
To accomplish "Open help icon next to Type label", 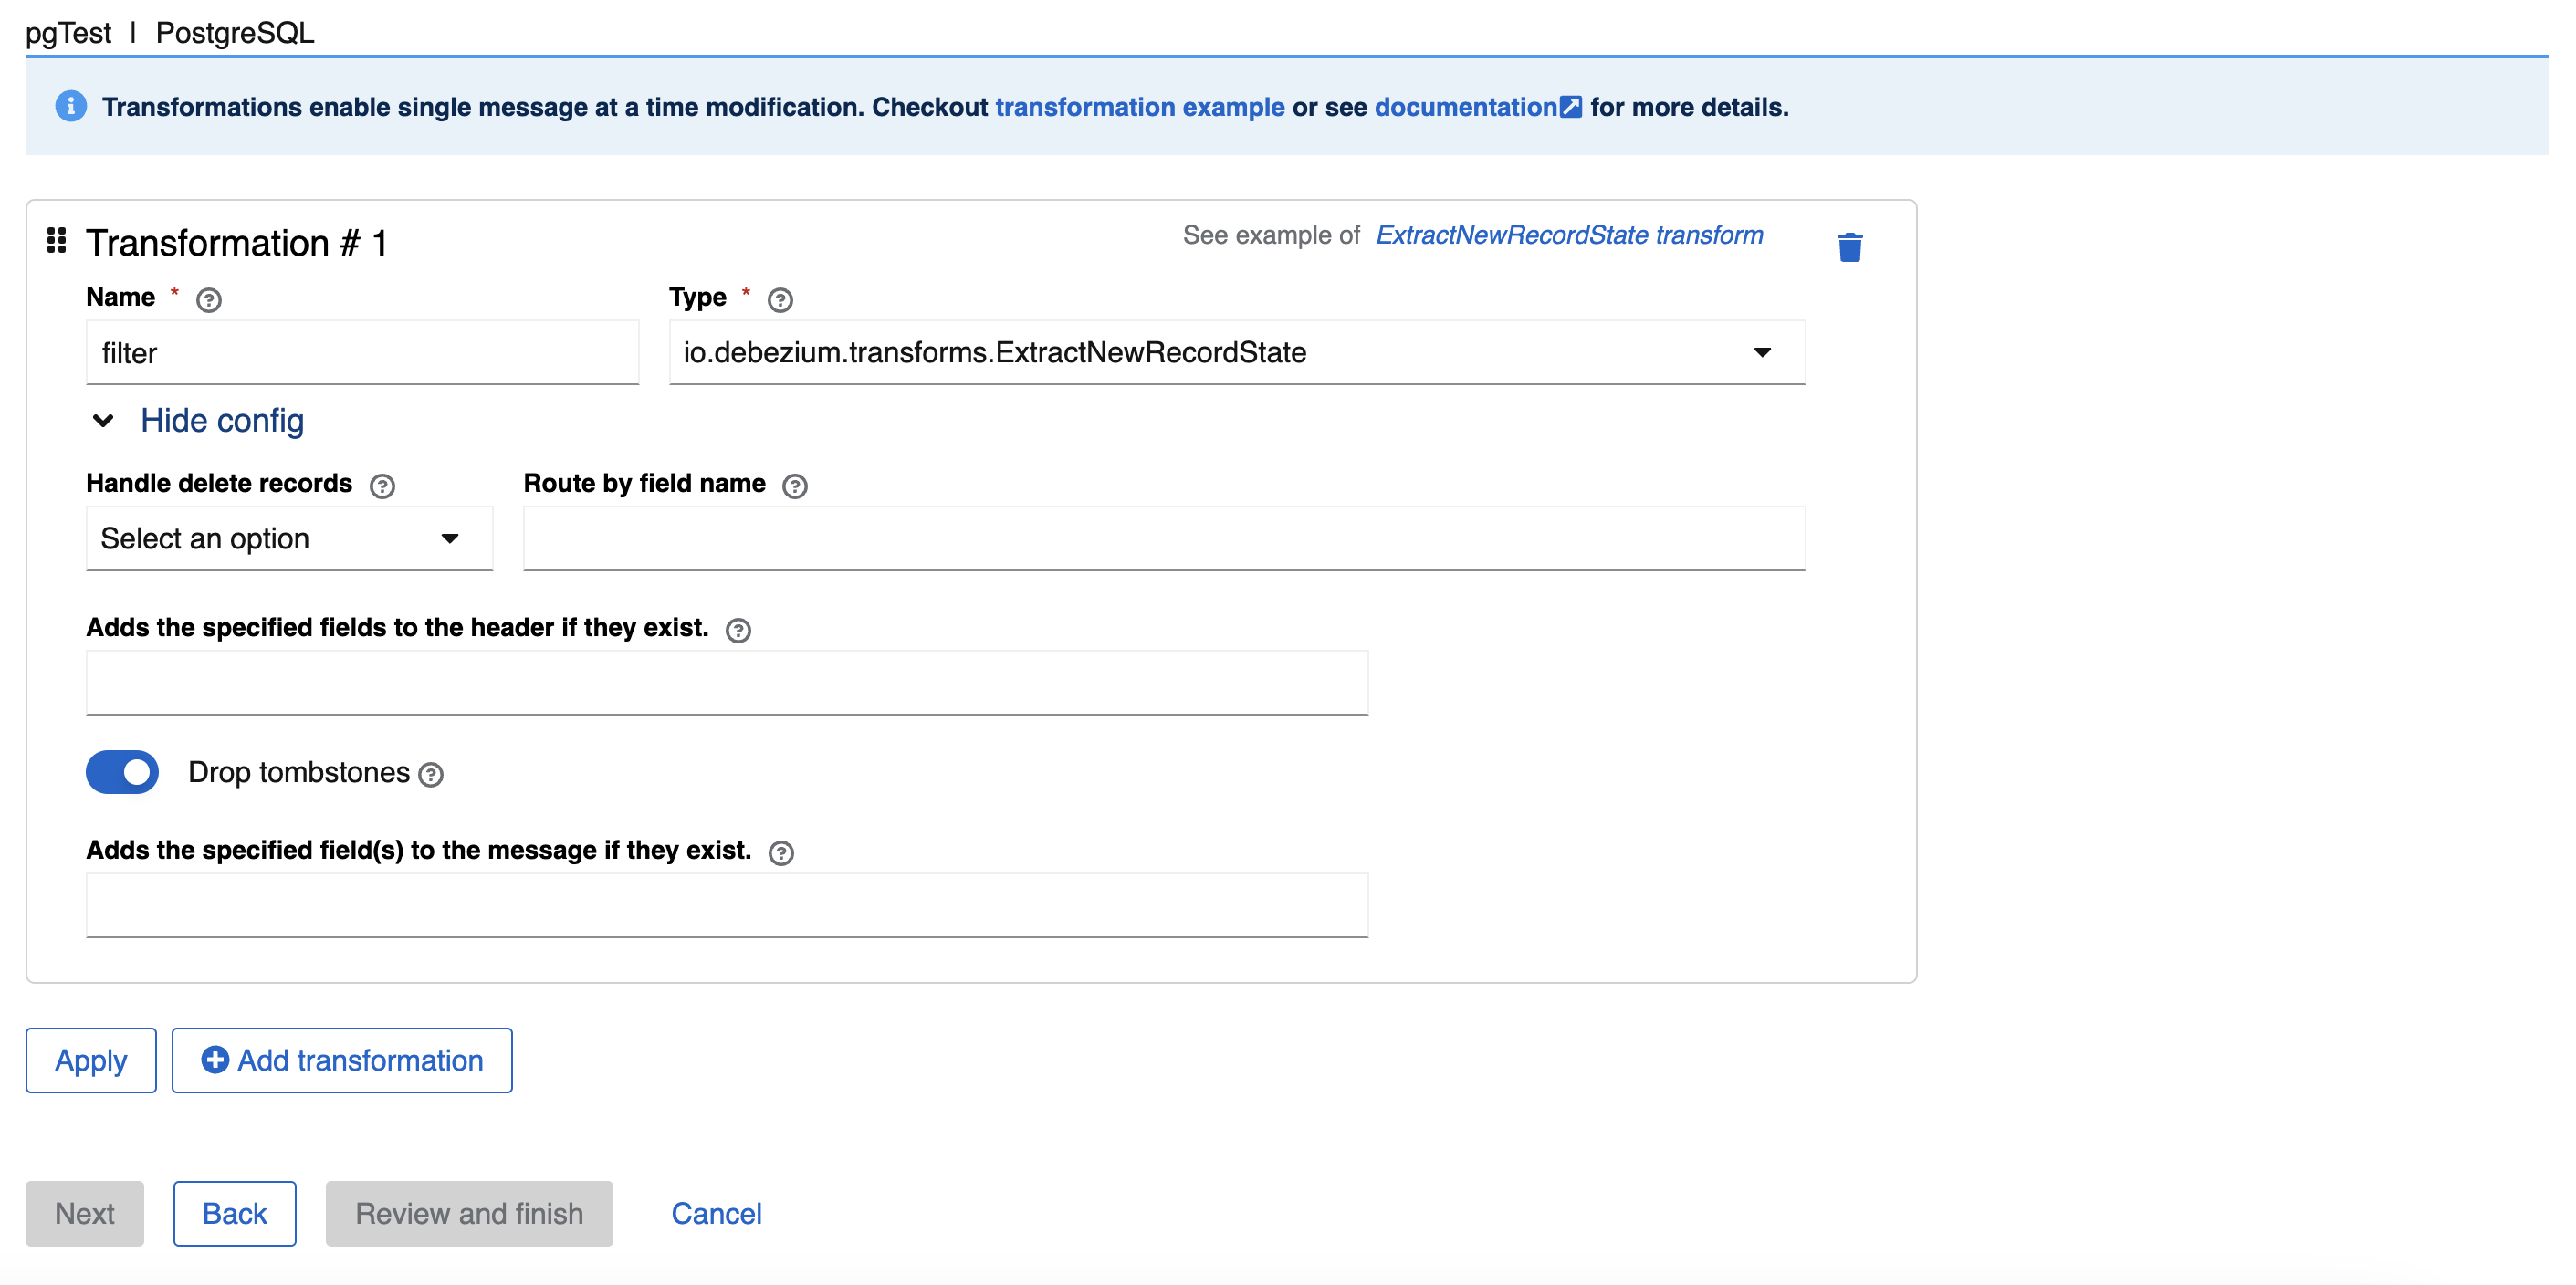I will 780,300.
